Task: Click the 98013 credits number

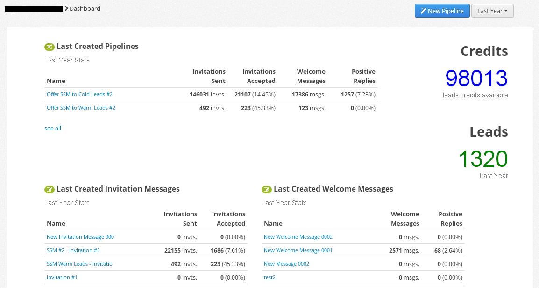Action: click(476, 78)
